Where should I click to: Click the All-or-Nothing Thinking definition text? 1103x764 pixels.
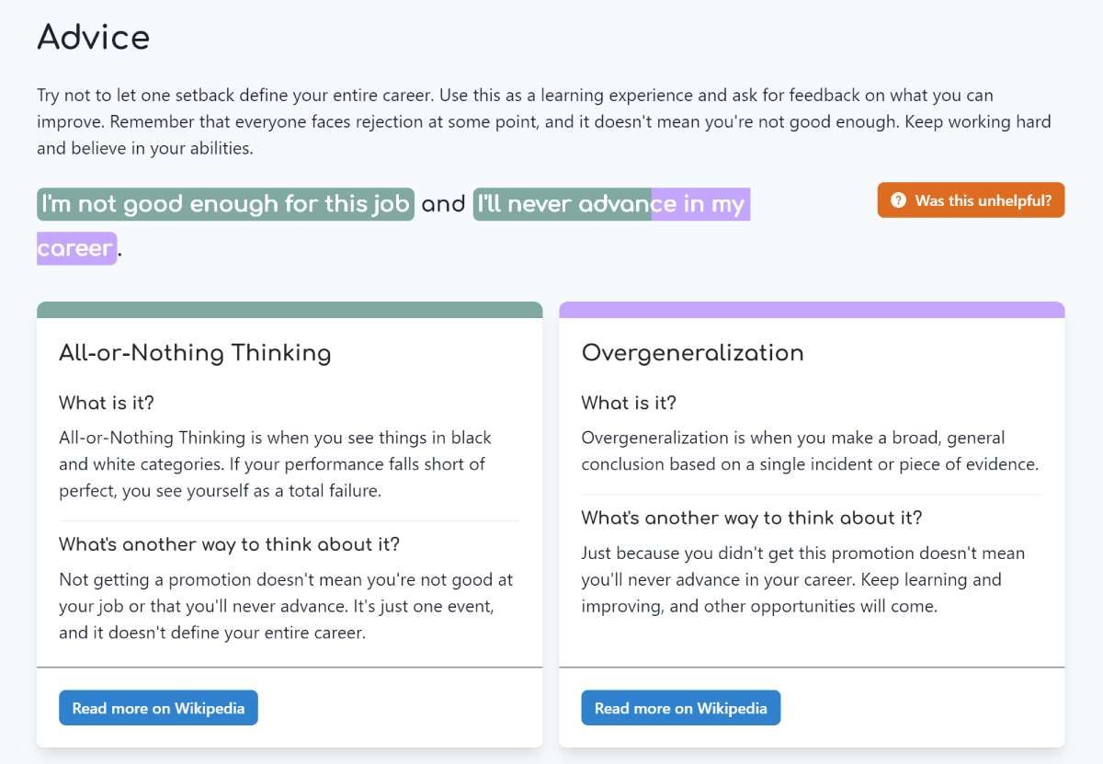pos(276,464)
